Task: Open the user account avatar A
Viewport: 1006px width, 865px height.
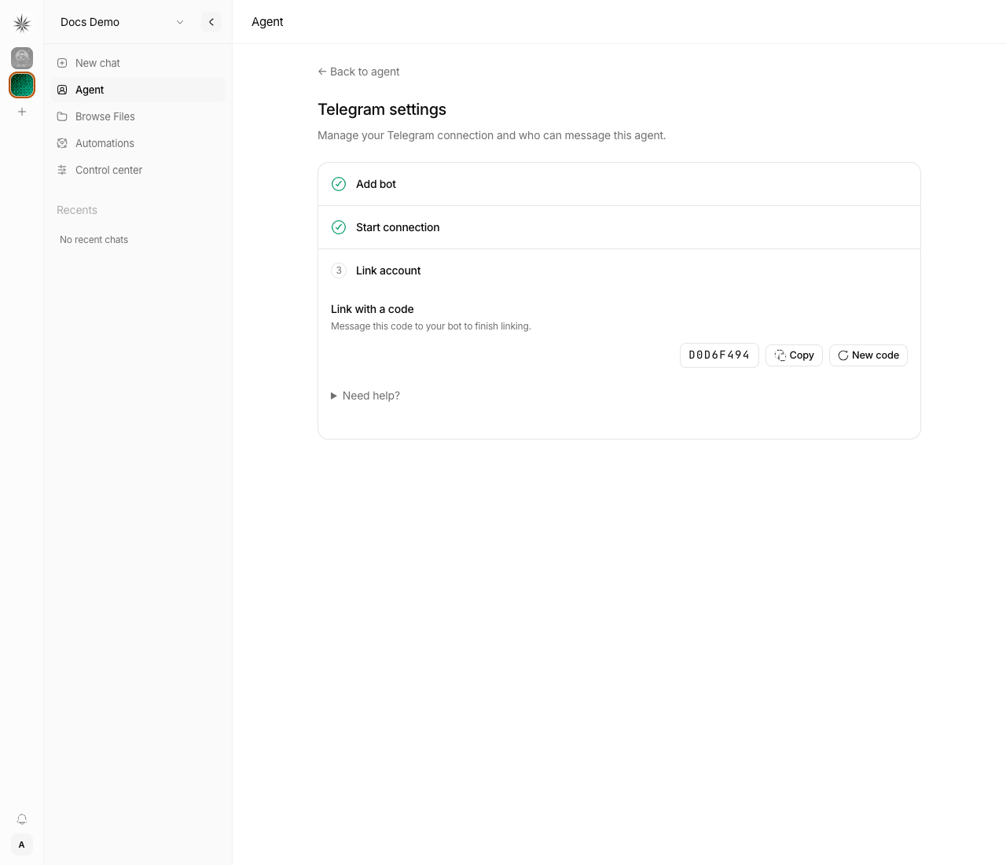Action: (22, 845)
